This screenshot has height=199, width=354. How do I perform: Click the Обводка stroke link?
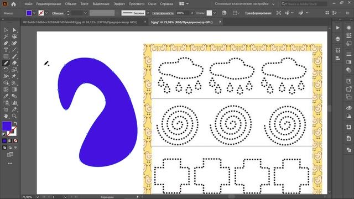pyautogui.click(x=58, y=13)
